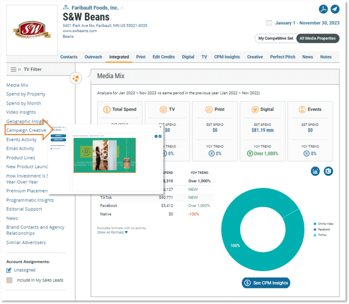Open News link in left sidebar
The width and height of the screenshot is (349, 304).
(x=12, y=218)
